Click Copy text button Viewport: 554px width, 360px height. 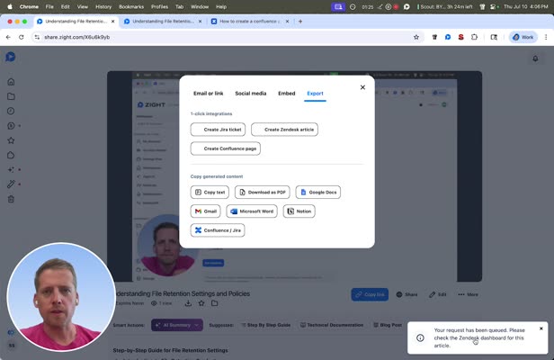pos(210,192)
